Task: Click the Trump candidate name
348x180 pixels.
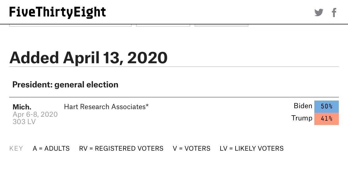Action: pyautogui.click(x=302, y=118)
